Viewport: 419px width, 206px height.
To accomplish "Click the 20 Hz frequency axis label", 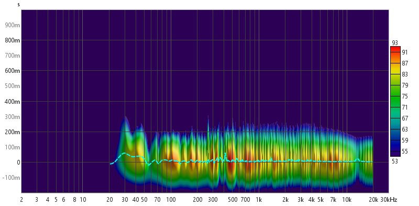I will click(x=109, y=200).
